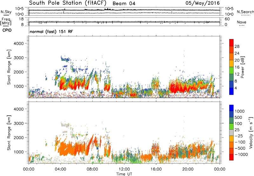This screenshot has width=254, height=176.
Task: Click "500" on the velocity colorbar
Action: 238,117
